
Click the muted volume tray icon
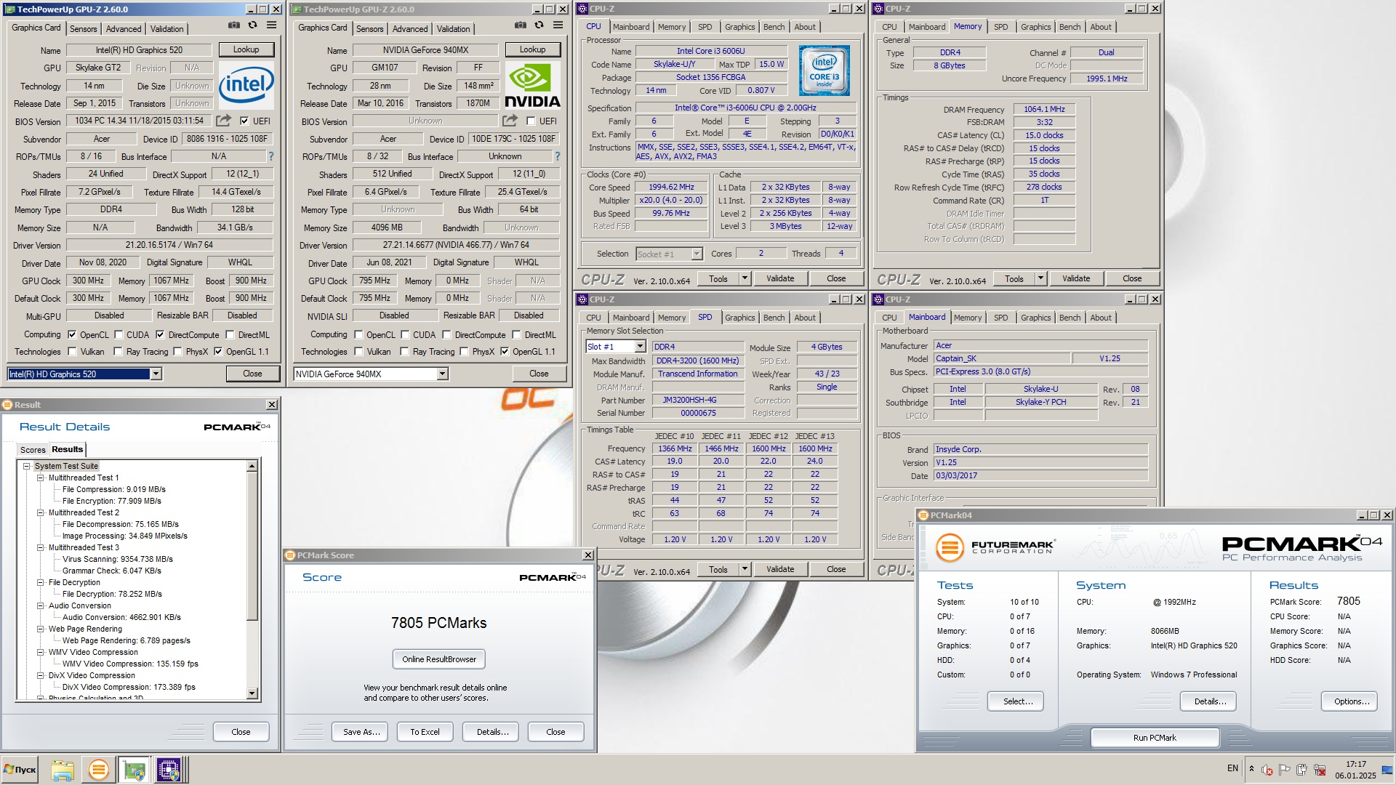[1267, 770]
